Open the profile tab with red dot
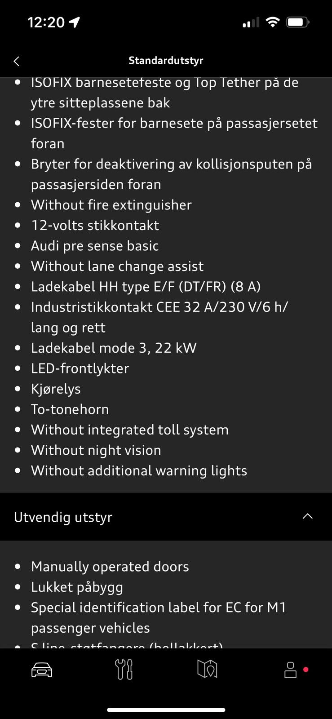 click(291, 670)
